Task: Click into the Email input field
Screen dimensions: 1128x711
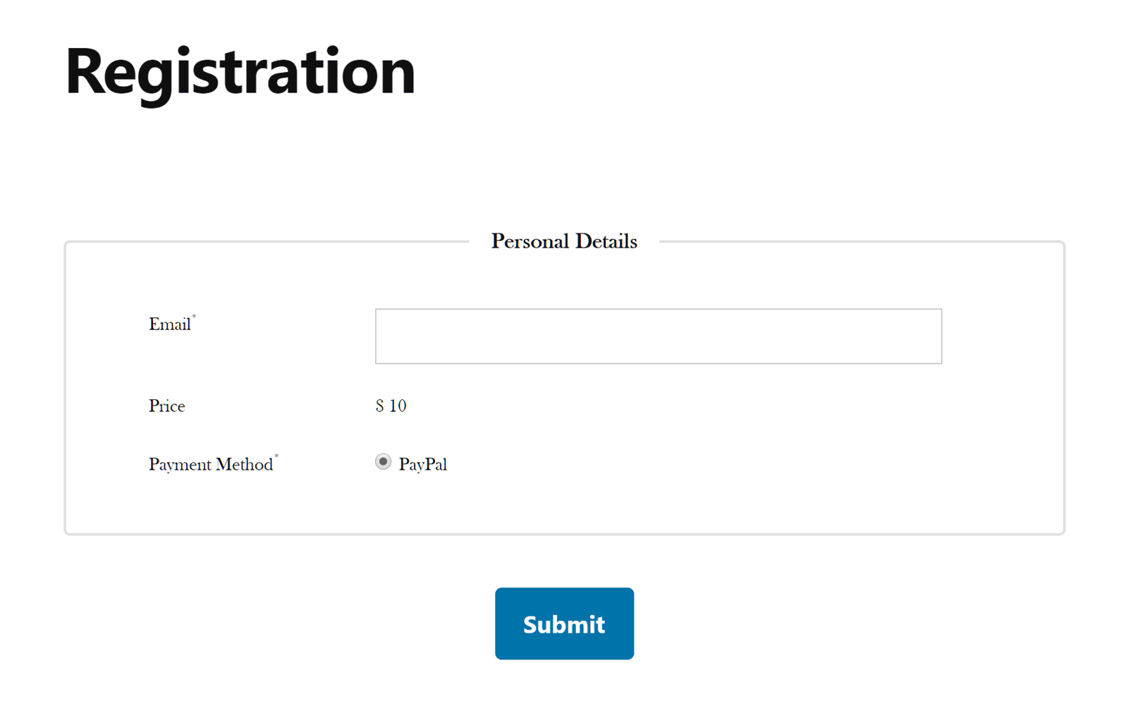Action: pyautogui.click(x=658, y=336)
